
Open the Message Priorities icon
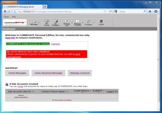click(x=78, y=23)
